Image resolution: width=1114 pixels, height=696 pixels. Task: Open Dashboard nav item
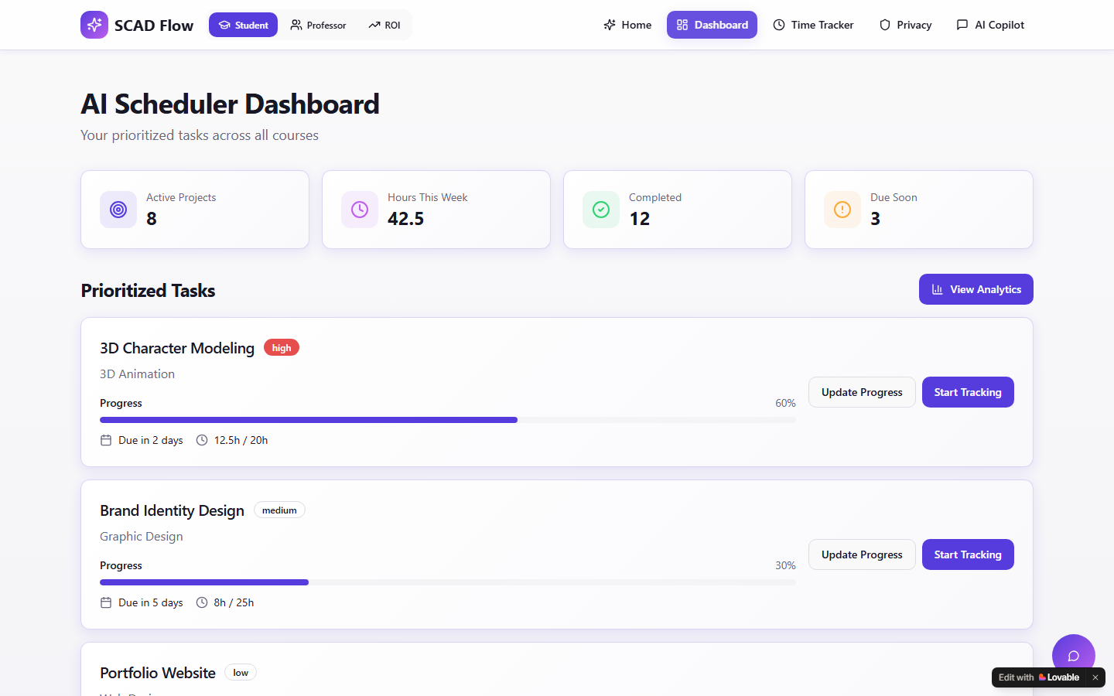click(712, 25)
